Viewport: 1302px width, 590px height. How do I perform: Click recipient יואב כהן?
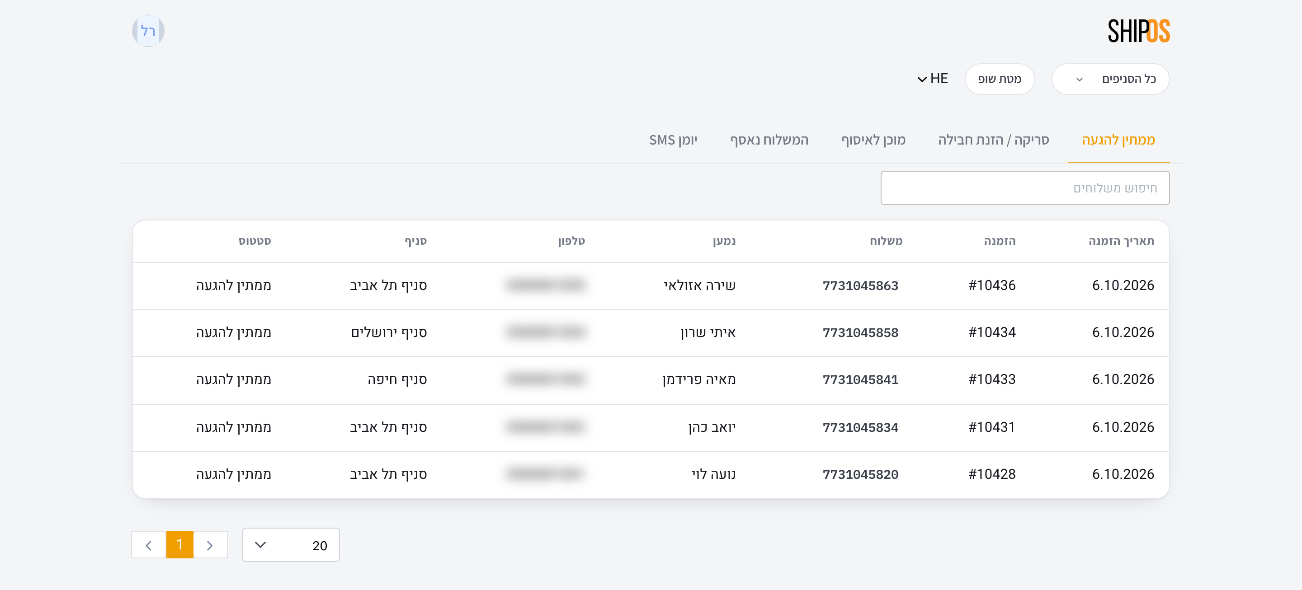[x=712, y=427]
